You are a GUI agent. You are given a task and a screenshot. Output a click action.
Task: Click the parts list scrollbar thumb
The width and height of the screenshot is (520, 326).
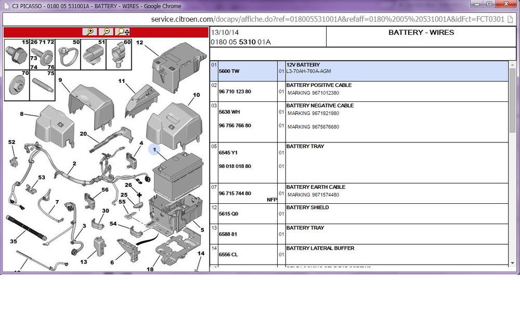pos(512,100)
